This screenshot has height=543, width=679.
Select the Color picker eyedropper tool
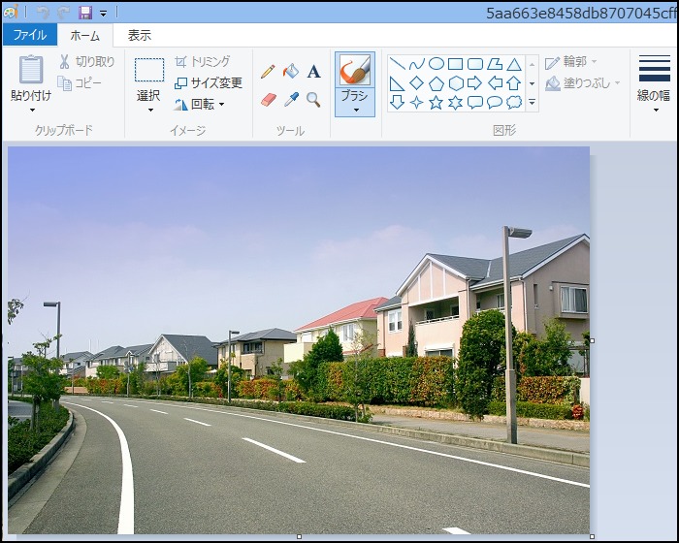point(291,100)
